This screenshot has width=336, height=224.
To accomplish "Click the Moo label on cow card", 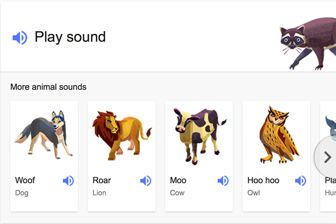I will coord(178,181).
